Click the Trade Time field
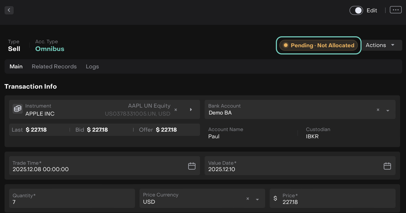Viewport: 406px width, 213px height. tap(96, 166)
